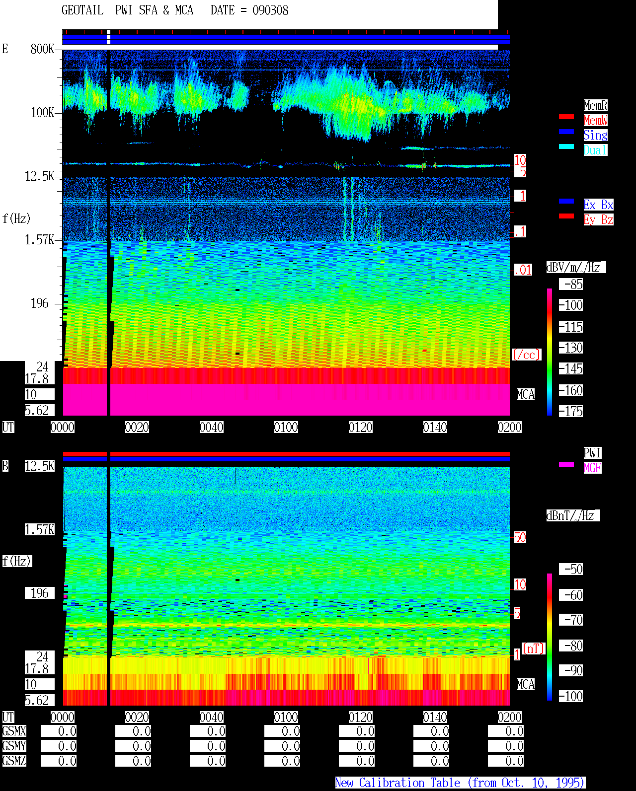
Task: Click the E panel letter label
Action: coord(5,49)
